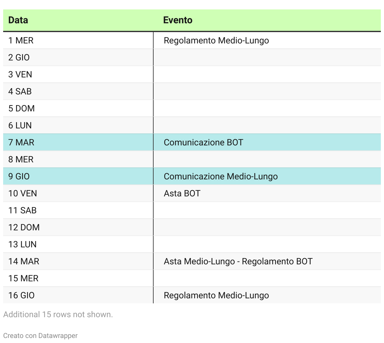Image resolution: width=384 pixels, height=343 pixels.
Task: Click the "8 MER" date cell
Action: [x=21, y=160]
